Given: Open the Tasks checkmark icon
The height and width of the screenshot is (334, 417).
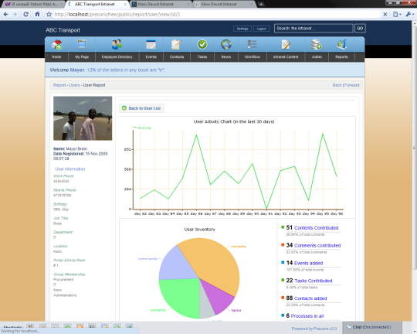Looking at the screenshot, I should (202, 45).
